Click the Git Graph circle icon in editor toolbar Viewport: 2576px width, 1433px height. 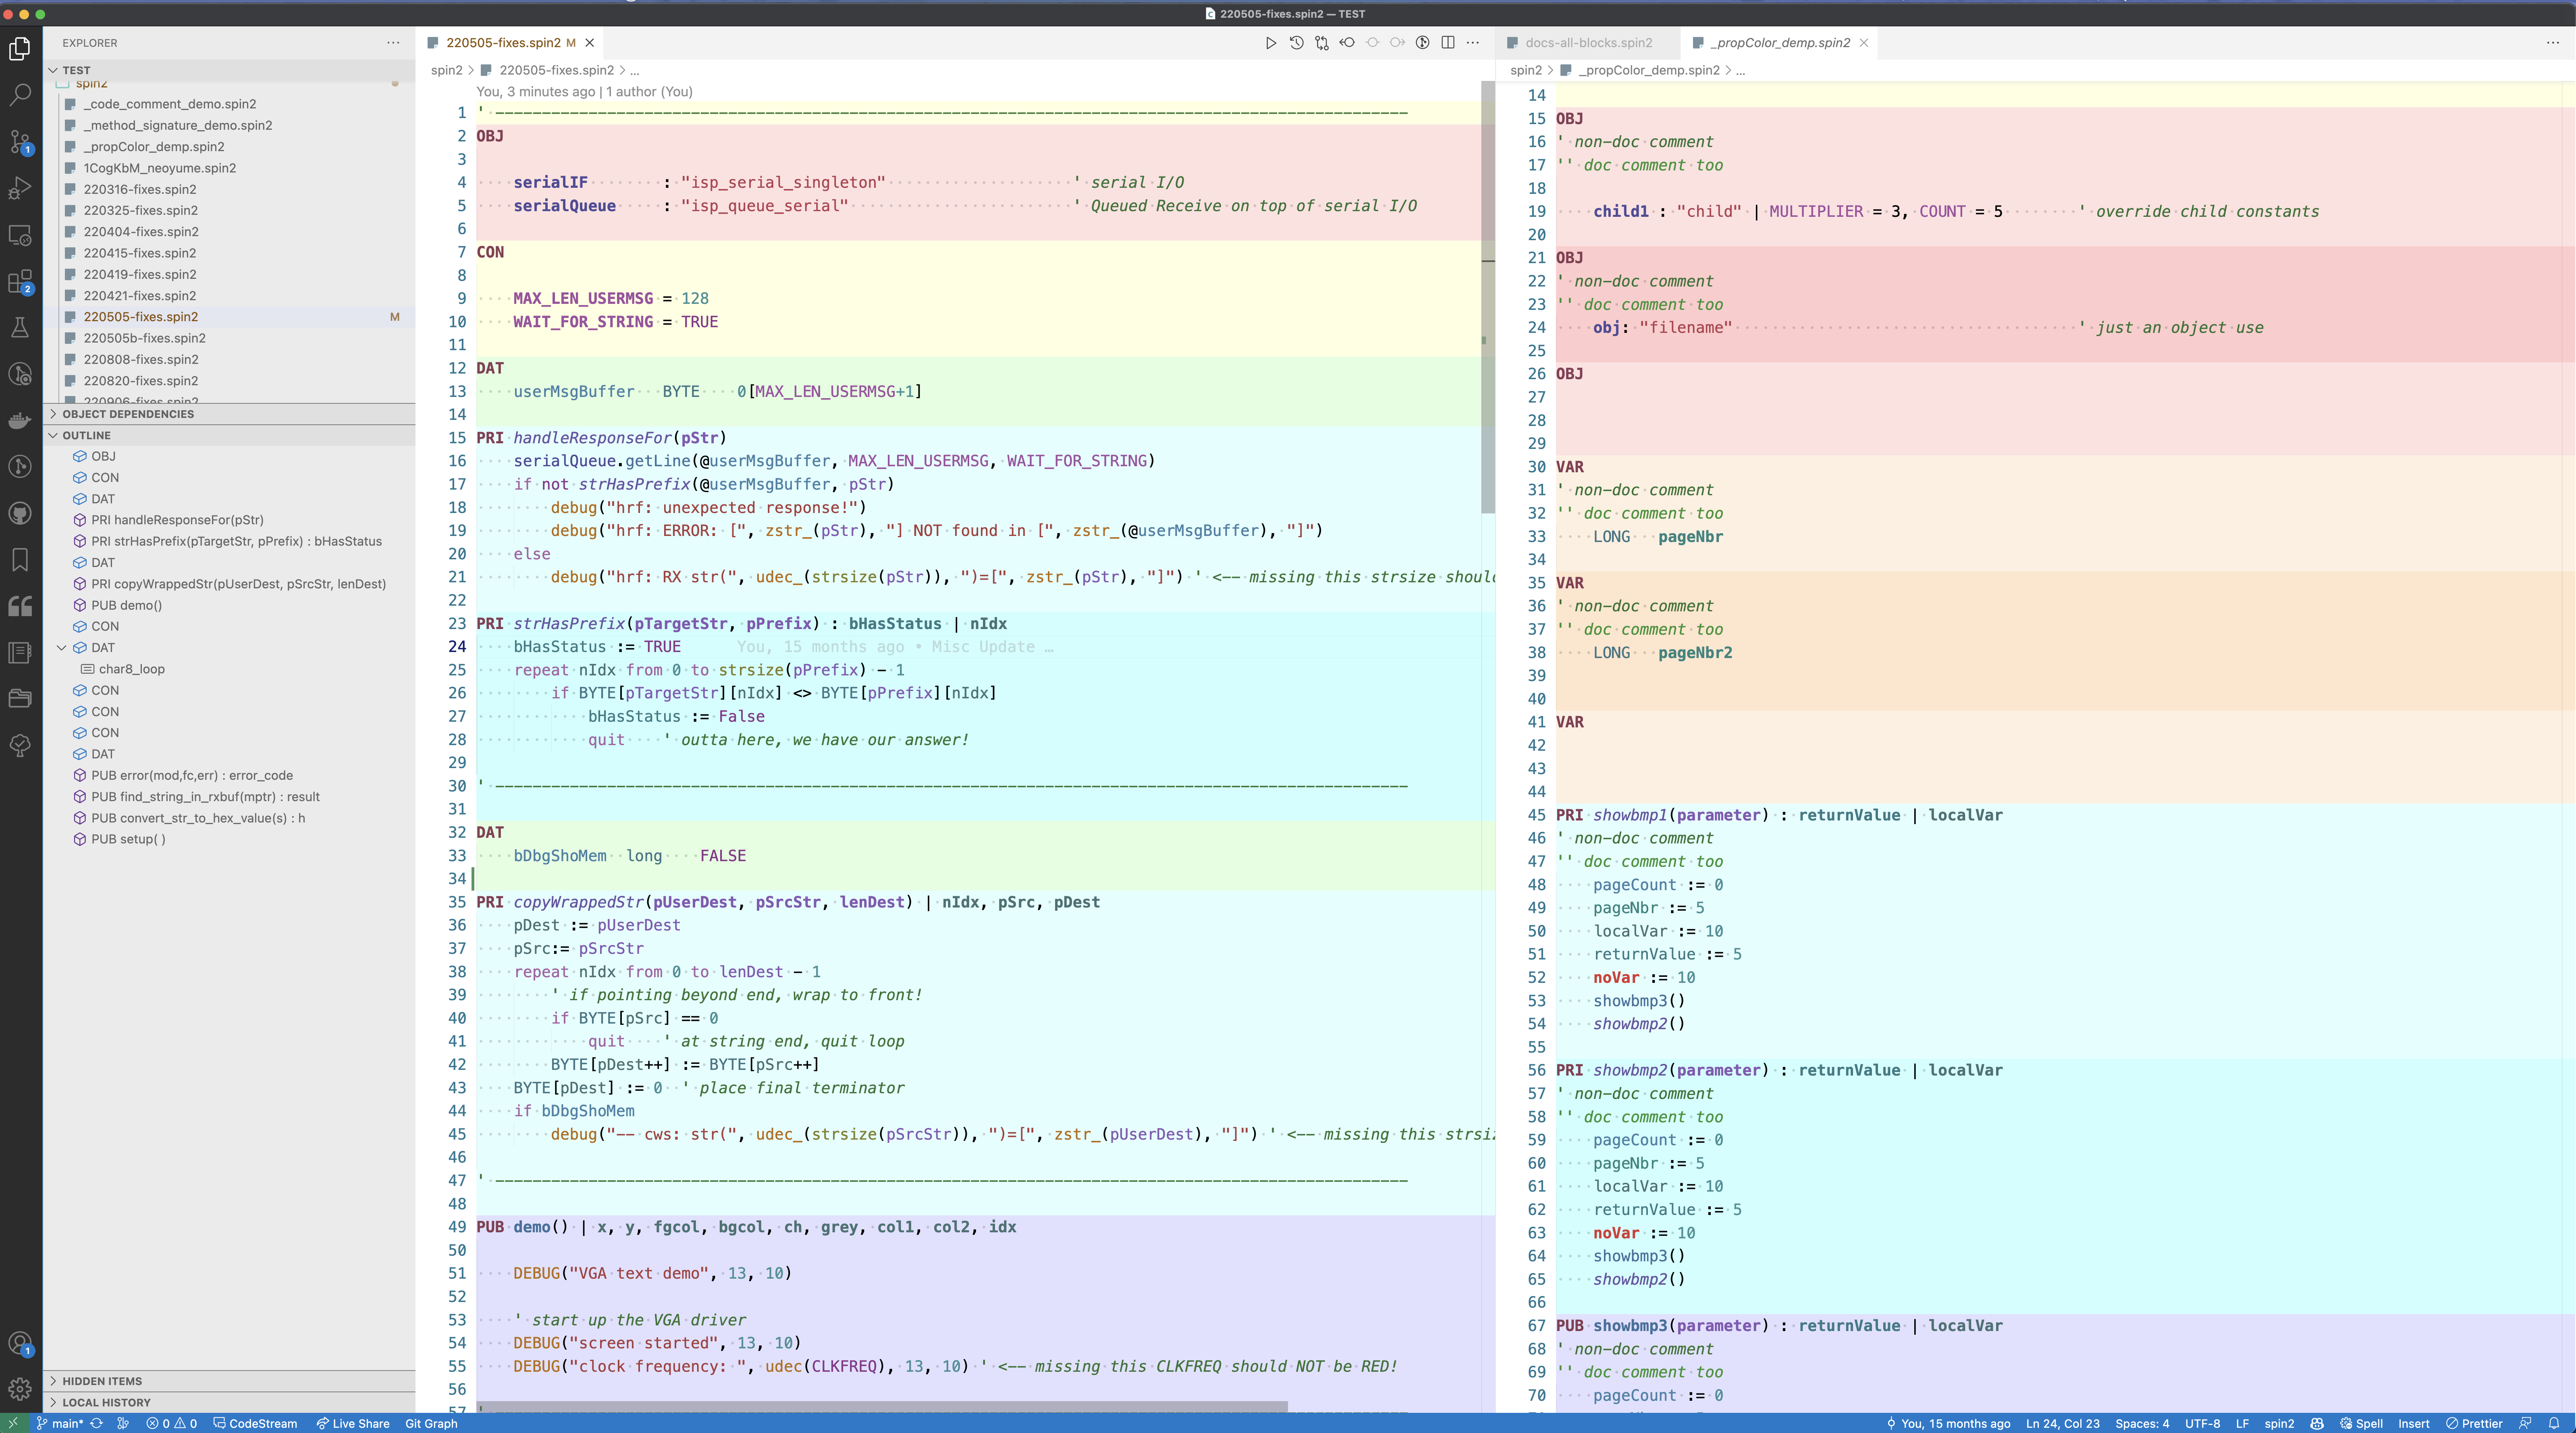coord(1422,43)
